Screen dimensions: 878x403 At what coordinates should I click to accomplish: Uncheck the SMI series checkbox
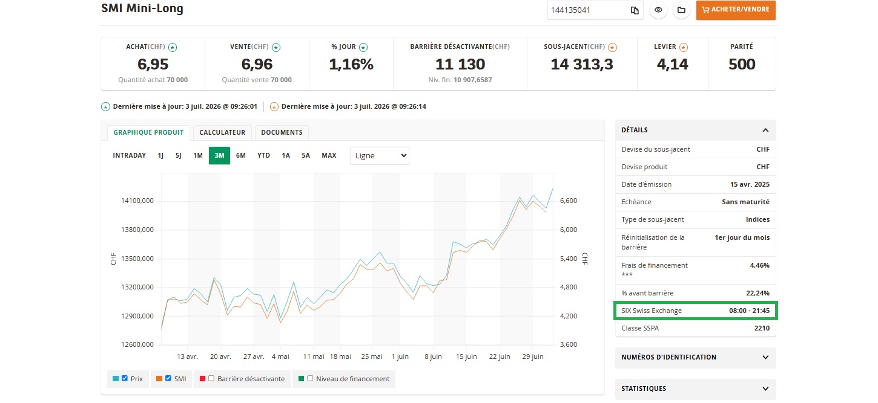click(x=168, y=378)
